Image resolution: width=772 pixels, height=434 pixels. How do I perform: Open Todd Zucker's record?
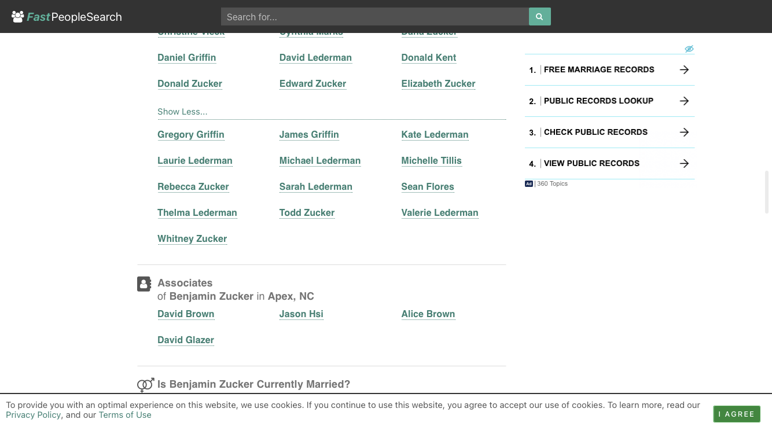click(307, 212)
